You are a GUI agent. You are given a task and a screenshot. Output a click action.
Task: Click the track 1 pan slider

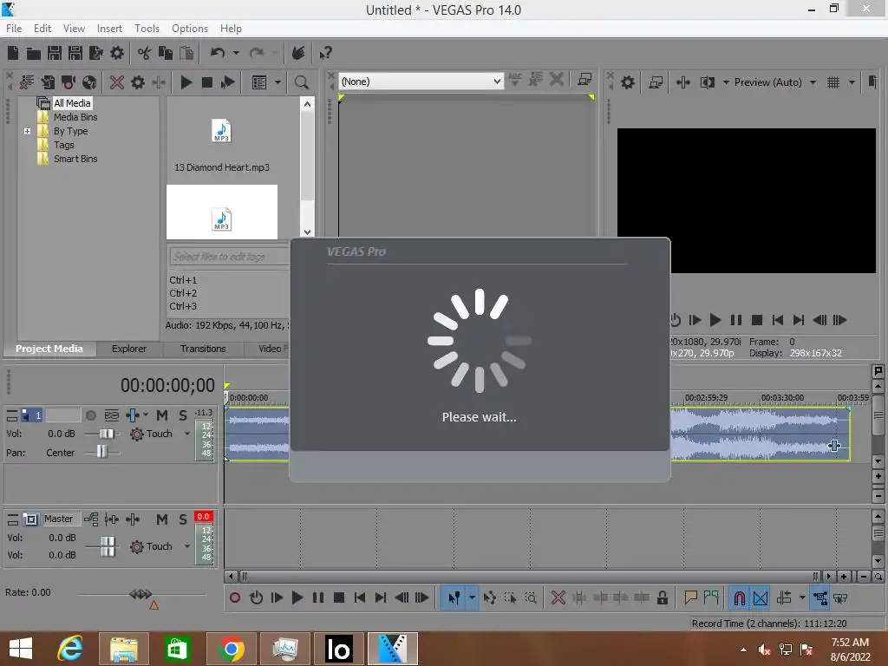tap(102, 452)
